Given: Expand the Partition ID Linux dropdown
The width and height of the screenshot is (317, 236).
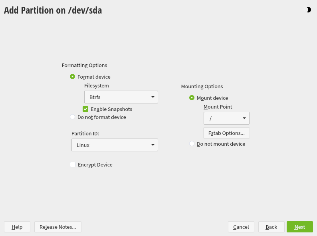Looking at the screenshot, I should [x=115, y=145].
